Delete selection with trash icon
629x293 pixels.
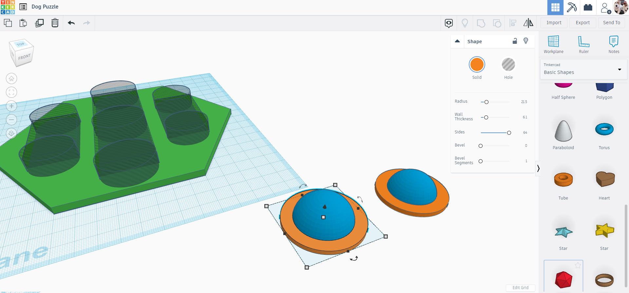pyautogui.click(x=55, y=23)
